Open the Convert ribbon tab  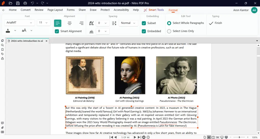click(25, 10)
